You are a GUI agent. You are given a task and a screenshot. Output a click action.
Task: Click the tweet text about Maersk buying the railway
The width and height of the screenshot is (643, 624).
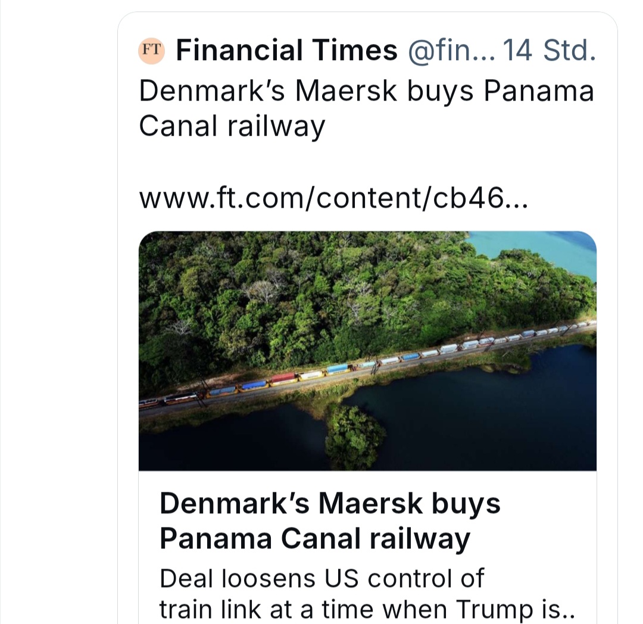pyautogui.click(x=367, y=108)
